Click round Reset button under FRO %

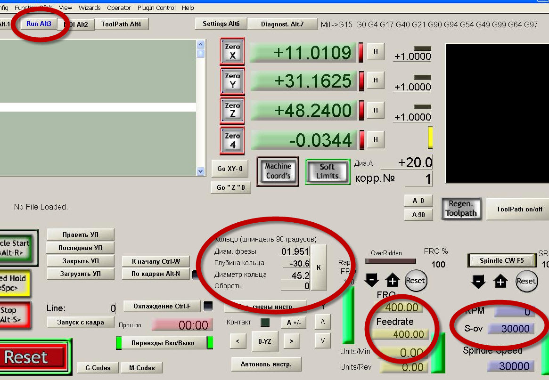click(415, 281)
